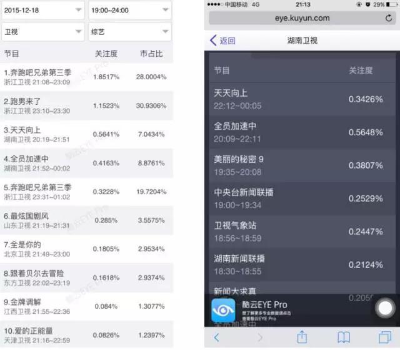This screenshot has height=350, width=400.
Task: Click the 市占比 column header
Action: pos(151,54)
